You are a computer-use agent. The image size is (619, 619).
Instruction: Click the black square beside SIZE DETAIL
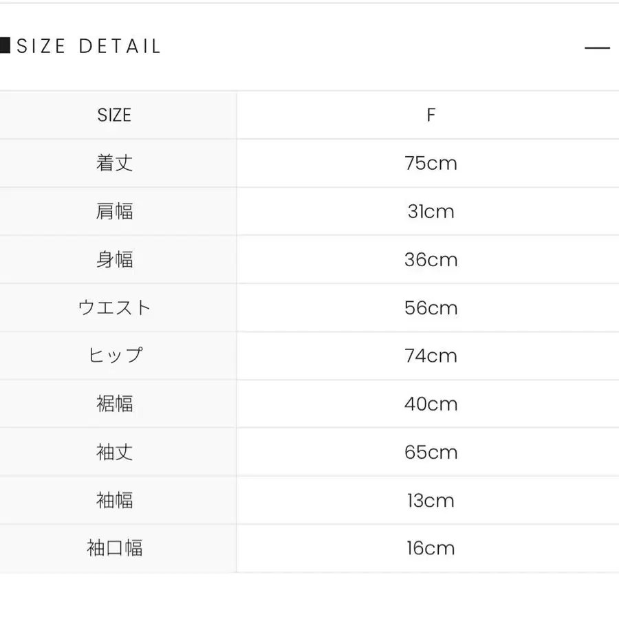(x=5, y=46)
